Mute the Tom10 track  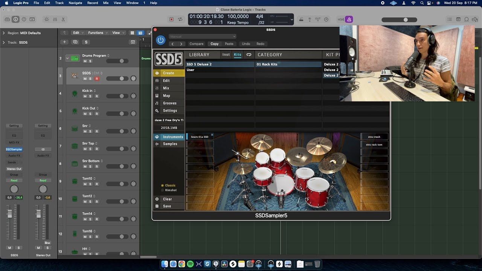tap(85, 184)
